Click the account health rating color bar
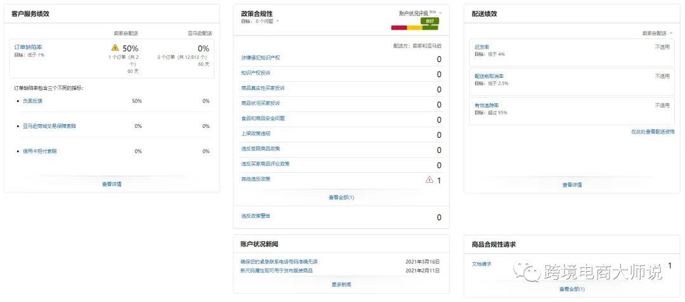The height and width of the screenshot is (302, 685). pos(415,27)
